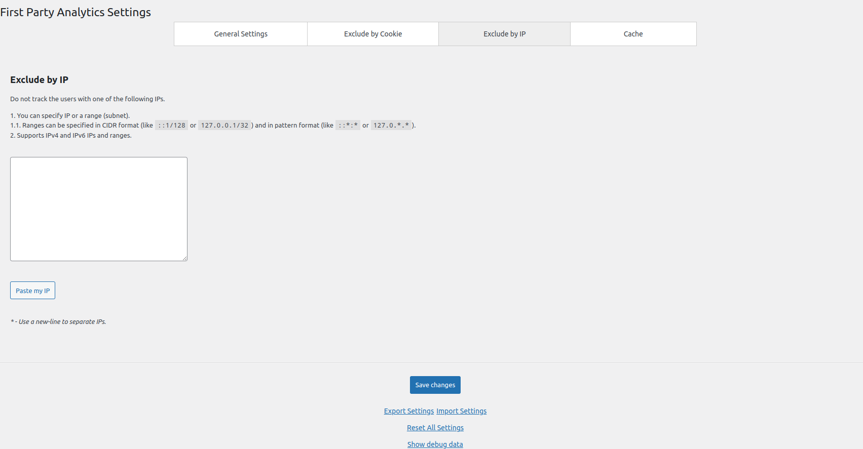
Task: Click the ::*:* pattern example
Action: [348, 125]
